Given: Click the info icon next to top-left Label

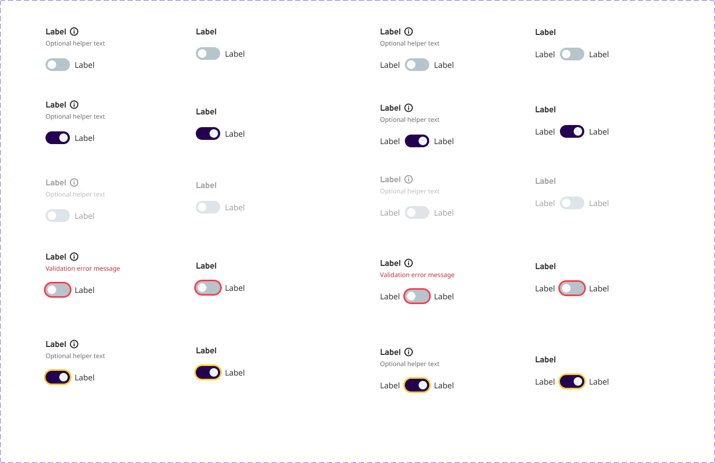Looking at the screenshot, I should point(74,31).
